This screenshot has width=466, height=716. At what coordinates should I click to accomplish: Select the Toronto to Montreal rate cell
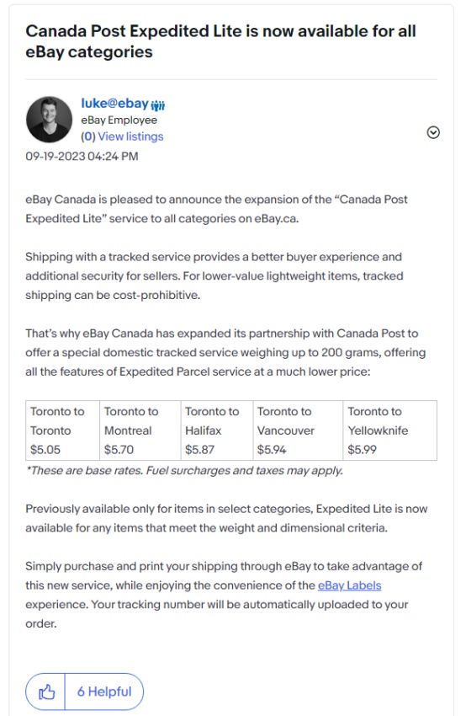[140, 430]
